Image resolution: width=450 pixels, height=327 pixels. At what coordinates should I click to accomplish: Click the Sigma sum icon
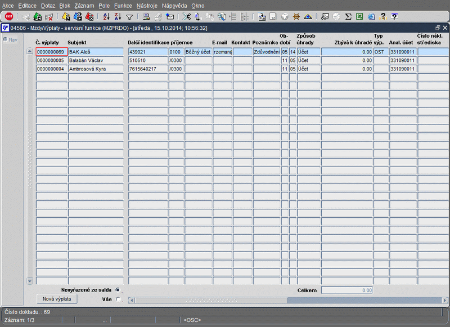pyautogui.click(x=348, y=17)
